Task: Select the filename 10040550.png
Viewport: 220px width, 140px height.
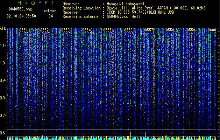Action: click(x=19, y=9)
